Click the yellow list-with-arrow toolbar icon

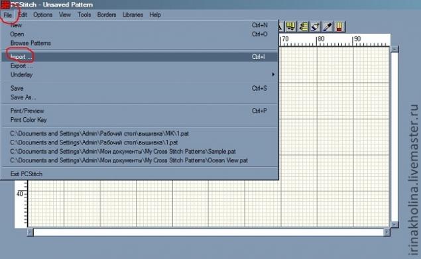pyautogui.click(x=303, y=26)
